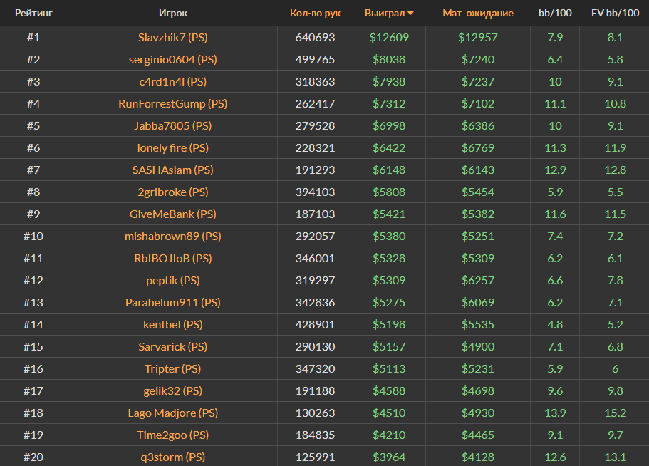Image resolution: width=649 pixels, height=466 pixels.
Task: Click the Рейтинг column header
Action: pos(33,13)
